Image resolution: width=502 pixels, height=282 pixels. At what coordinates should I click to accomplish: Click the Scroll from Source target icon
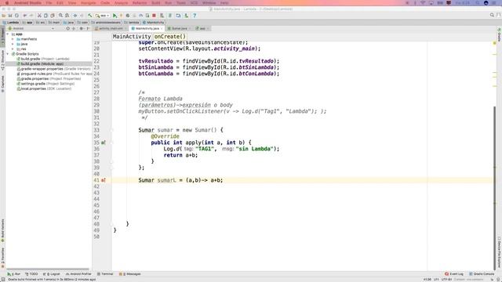pyautogui.click(x=68, y=28)
